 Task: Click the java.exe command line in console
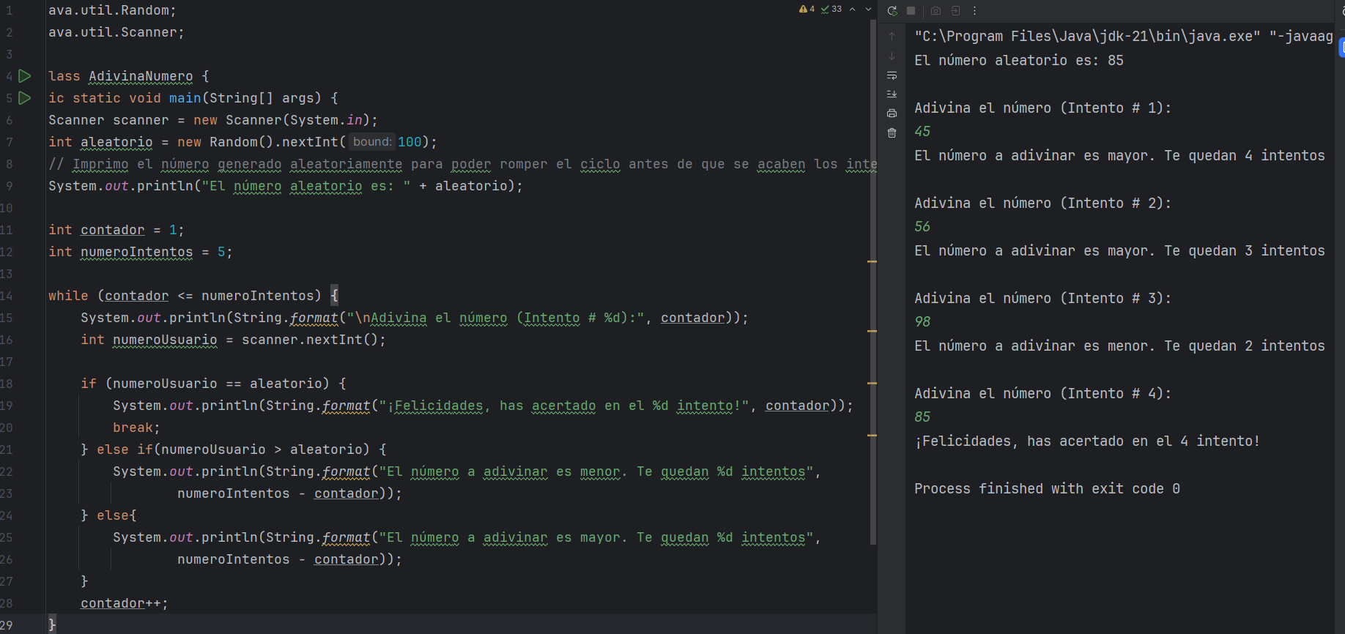click(1124, 36)
